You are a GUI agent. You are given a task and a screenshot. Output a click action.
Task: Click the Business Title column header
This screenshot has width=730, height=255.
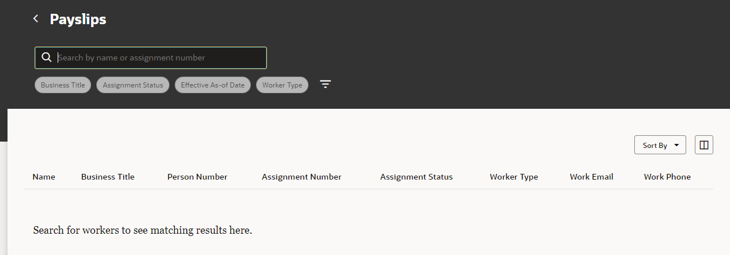[108, 177]
